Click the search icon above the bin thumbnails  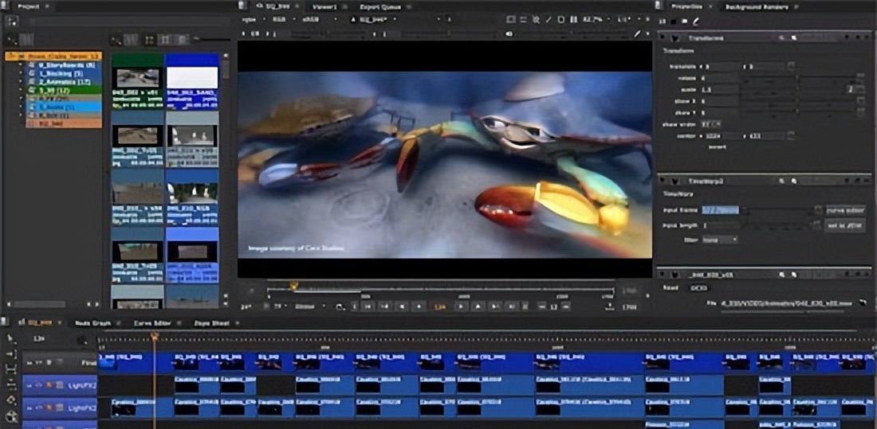(116, 39)
